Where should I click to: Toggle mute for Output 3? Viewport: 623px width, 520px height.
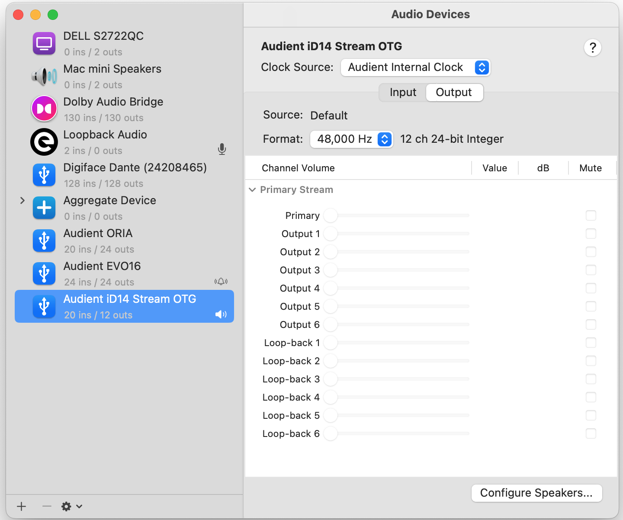click(591, 270)
